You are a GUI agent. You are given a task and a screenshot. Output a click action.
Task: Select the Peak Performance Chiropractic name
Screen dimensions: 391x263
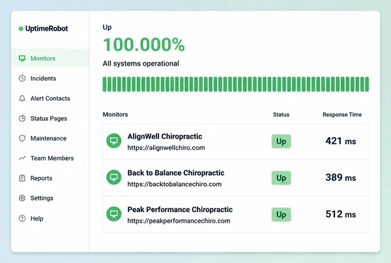click(180, 210)
